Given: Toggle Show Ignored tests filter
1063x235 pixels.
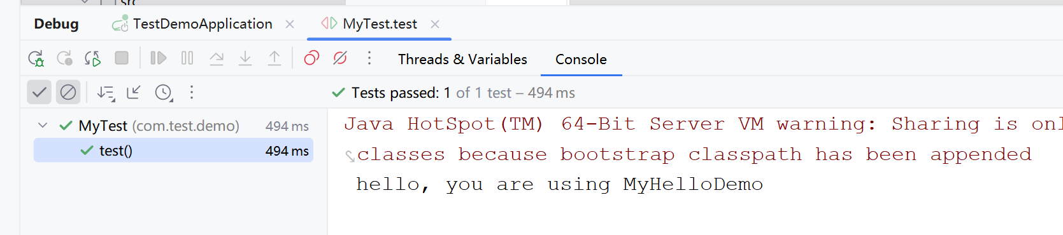Looking at the screenshot, I should [68, 93].
